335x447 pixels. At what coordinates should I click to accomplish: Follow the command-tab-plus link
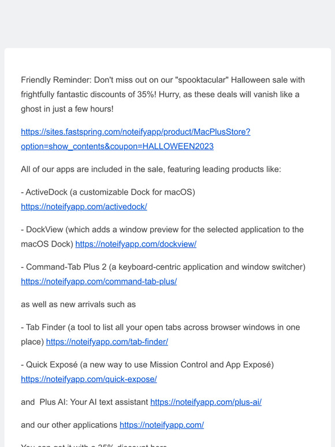pos(99,281)
